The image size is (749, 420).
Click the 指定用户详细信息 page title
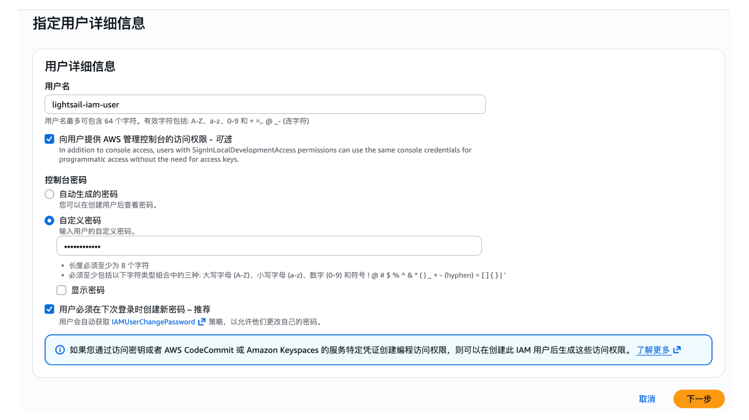[x=89, y=23]
